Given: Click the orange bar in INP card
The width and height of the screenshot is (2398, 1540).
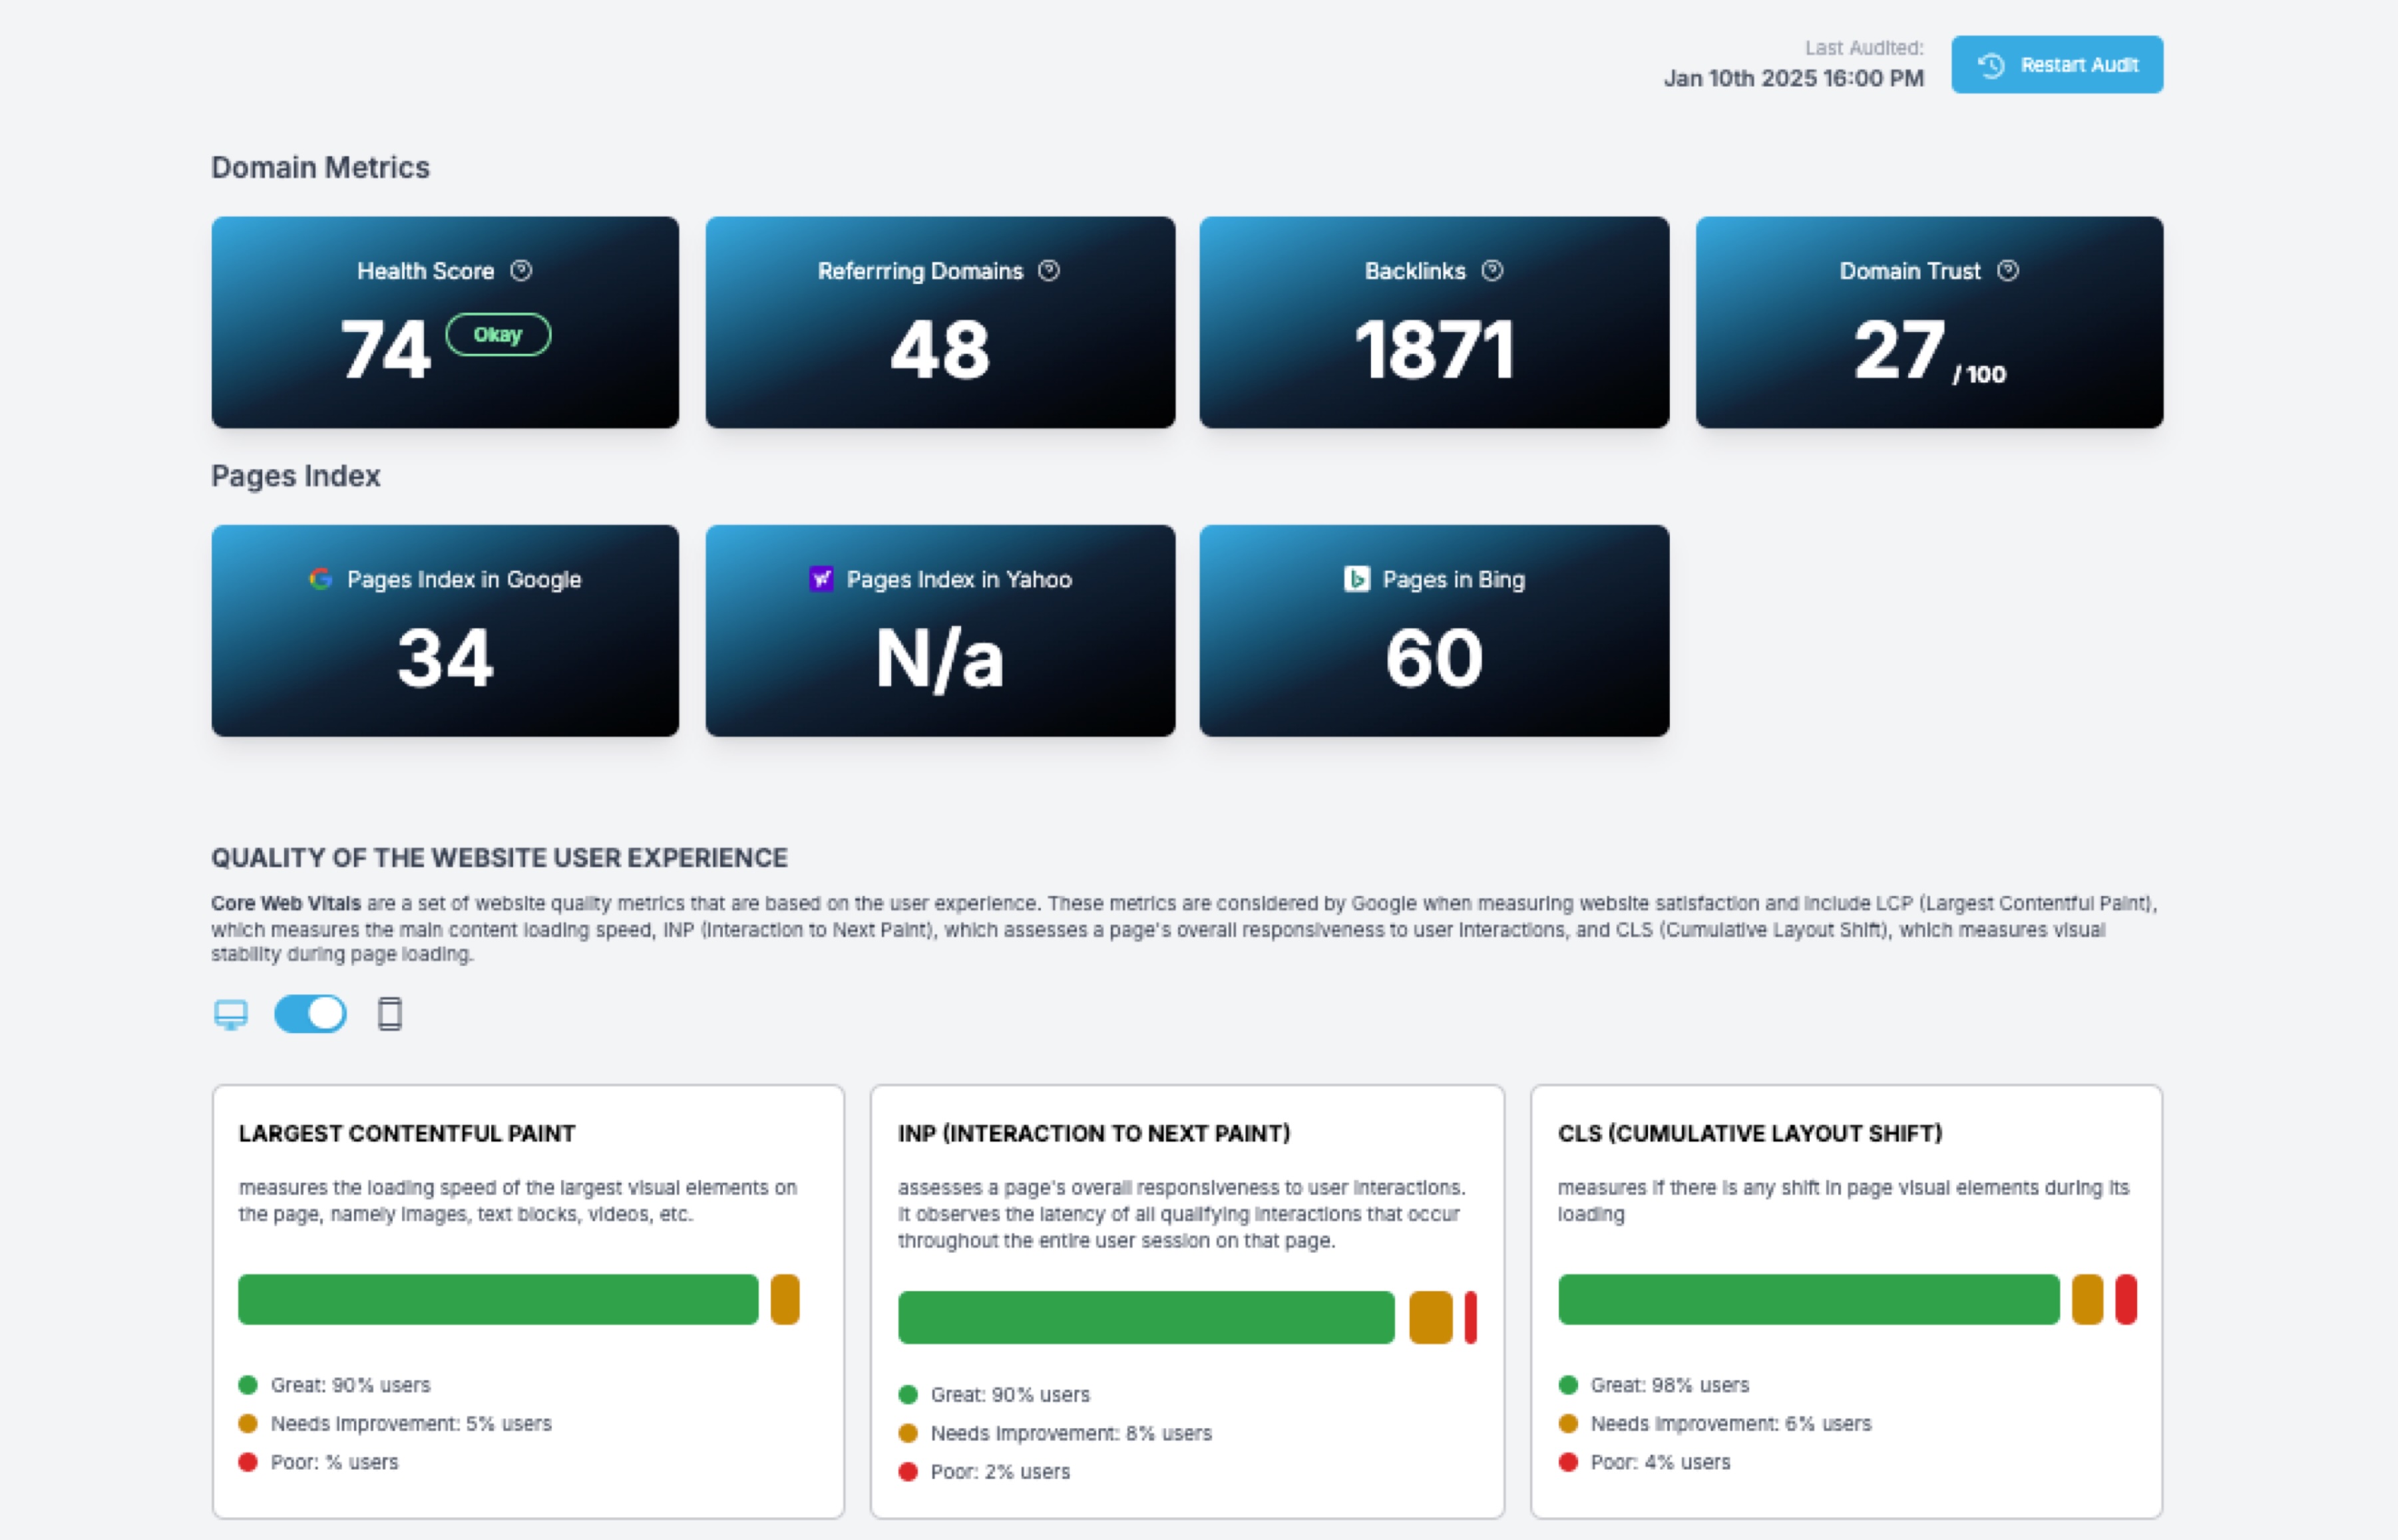Looking at the screenshot, I should (1430, 1317).
